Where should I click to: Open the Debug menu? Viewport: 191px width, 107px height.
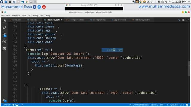tap(35, 15)
